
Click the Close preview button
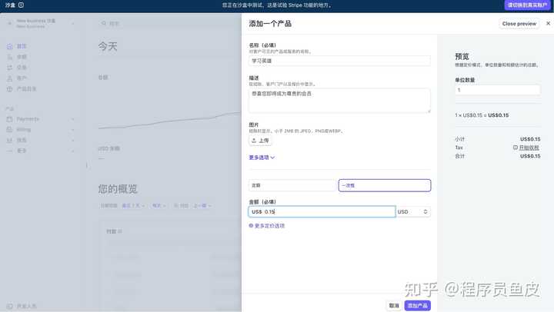coord(519,24)
